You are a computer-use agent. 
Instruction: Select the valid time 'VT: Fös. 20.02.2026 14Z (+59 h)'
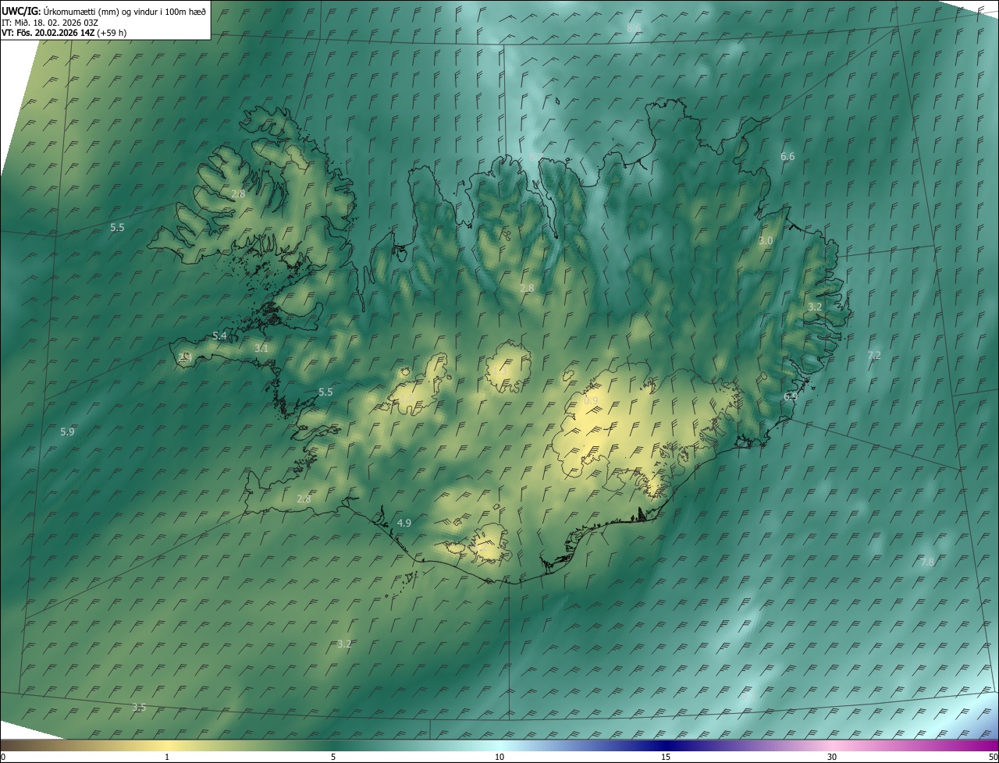[64, 33]
